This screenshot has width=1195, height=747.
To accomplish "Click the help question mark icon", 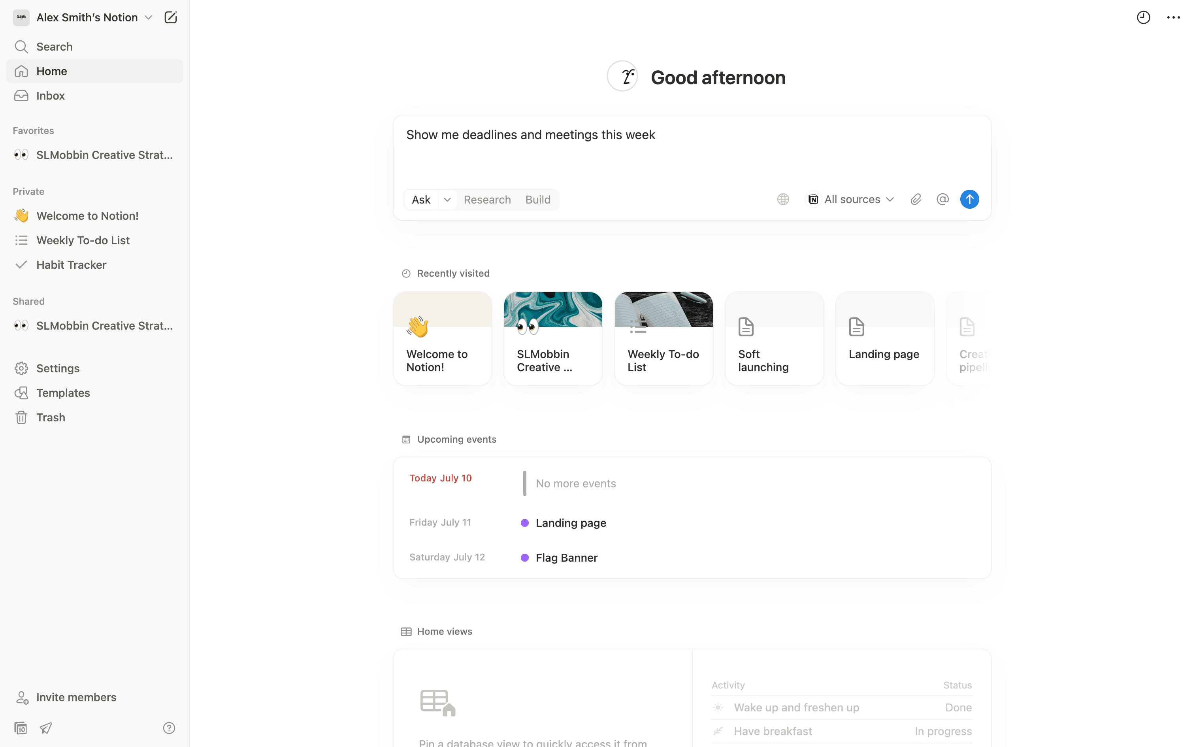I will click(169, 728).
